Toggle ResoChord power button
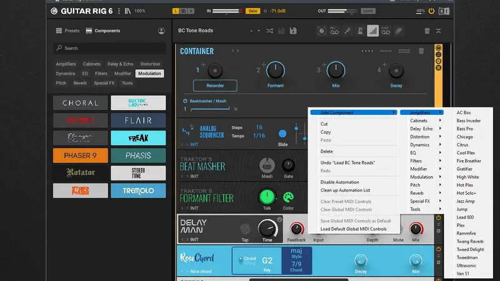 click(x=439, y=249)
